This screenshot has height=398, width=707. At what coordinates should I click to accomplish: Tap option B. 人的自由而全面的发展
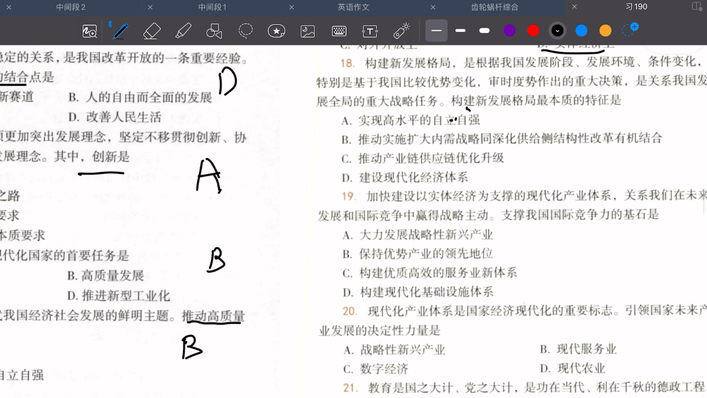(140, 97)
